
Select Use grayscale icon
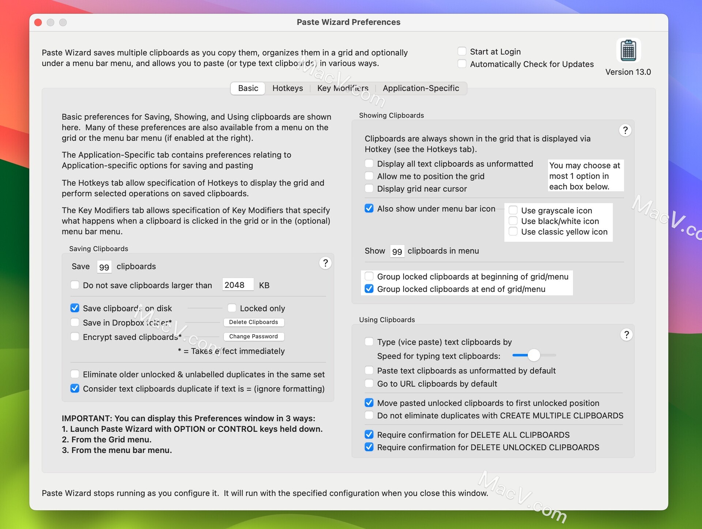pos(513,210)
